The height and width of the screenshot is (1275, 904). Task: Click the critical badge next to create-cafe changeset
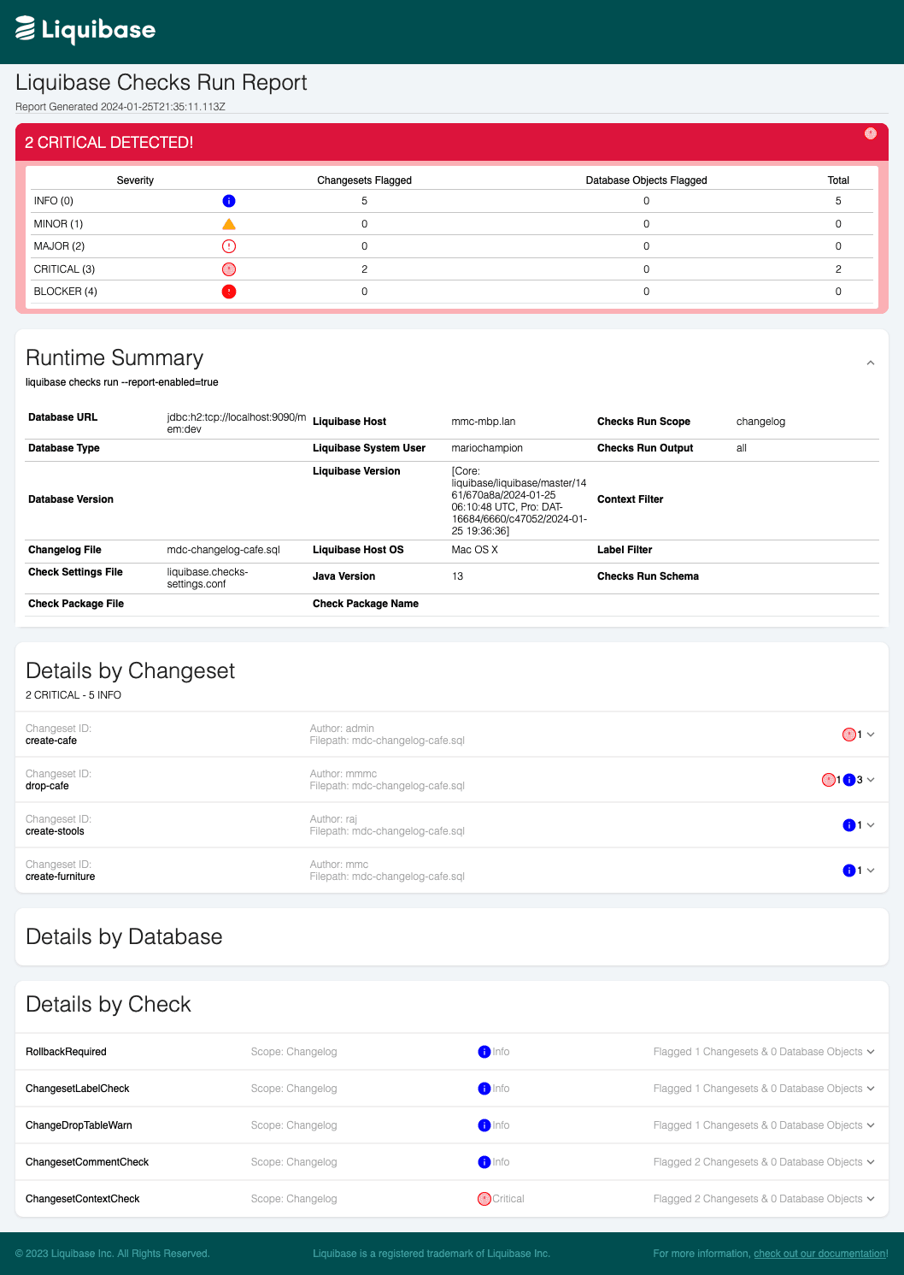pyautogui.click(x=849, y=734)
